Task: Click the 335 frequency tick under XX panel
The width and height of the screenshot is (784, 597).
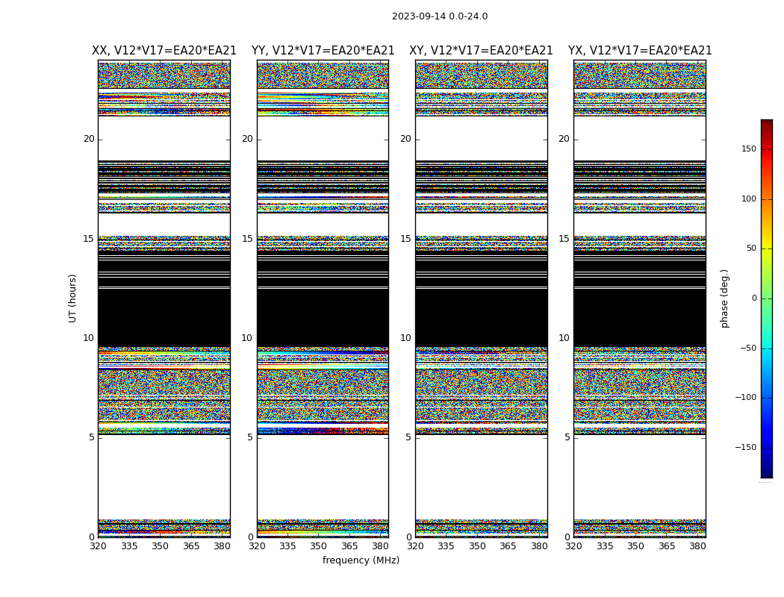Action: [x=129, y=546]
